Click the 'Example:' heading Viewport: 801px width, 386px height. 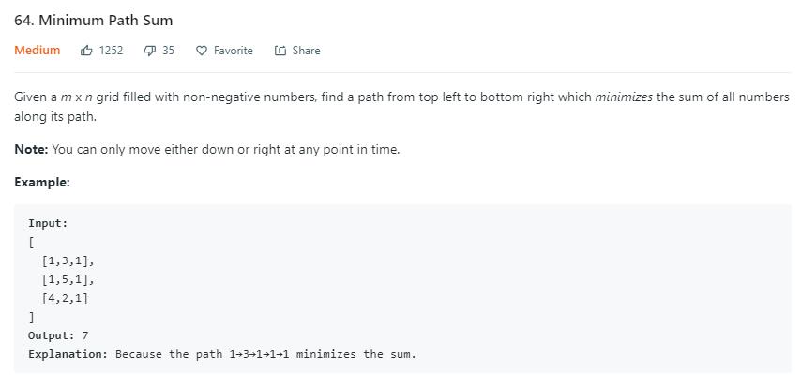click(42, 183)
